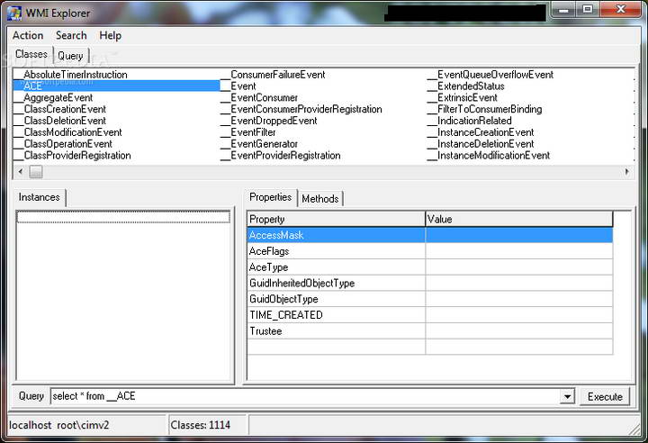Select the __ClassModificationEvent class

[x=67, y=132]
